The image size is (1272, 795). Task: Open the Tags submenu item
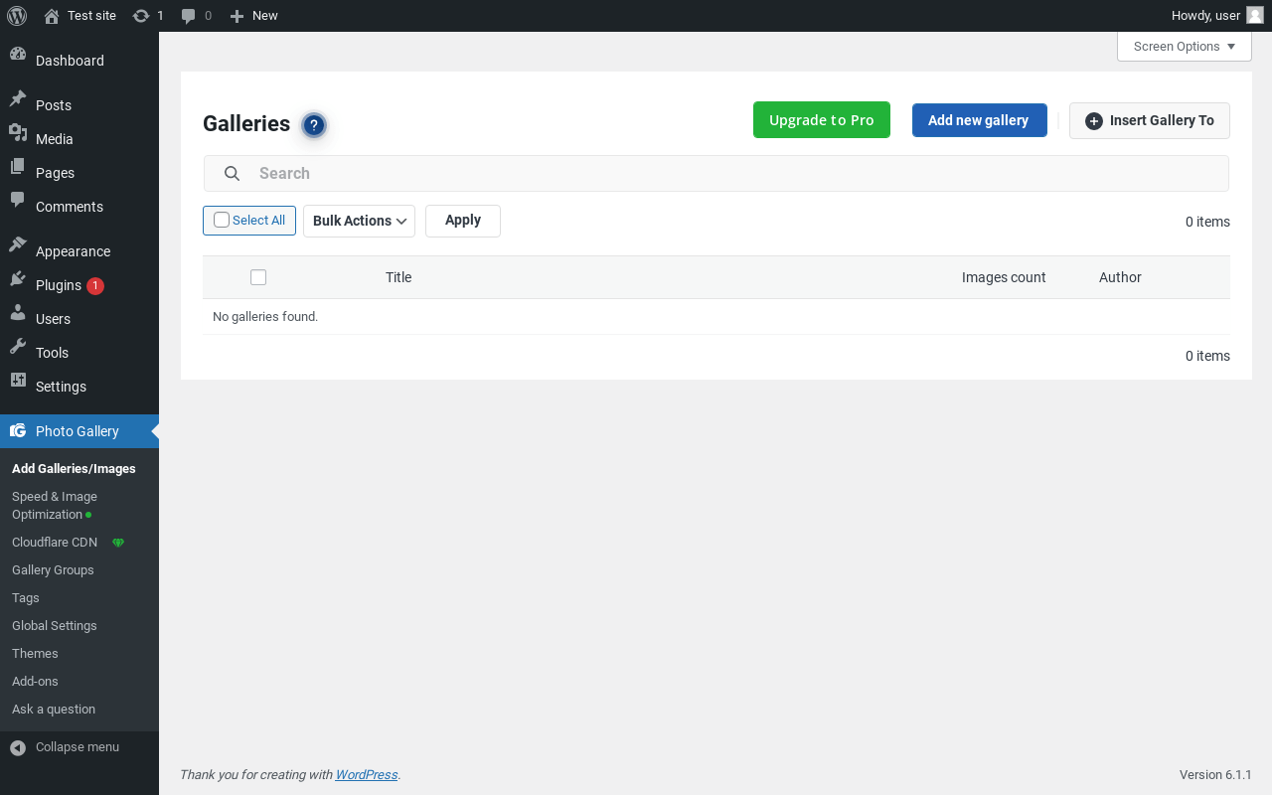pyautogui.click(x=26, y=598)
